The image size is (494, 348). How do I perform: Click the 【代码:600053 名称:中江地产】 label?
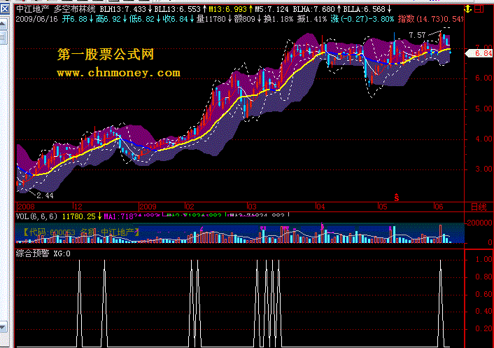click(x=82, y=232)
